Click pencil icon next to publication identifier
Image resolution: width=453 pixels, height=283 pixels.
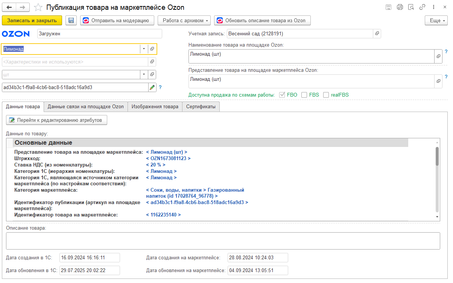click(x=152, y=87)
